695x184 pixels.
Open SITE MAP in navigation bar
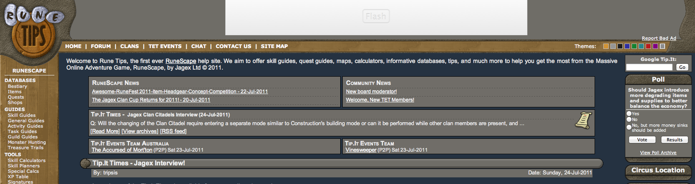(x=274, y=46)
